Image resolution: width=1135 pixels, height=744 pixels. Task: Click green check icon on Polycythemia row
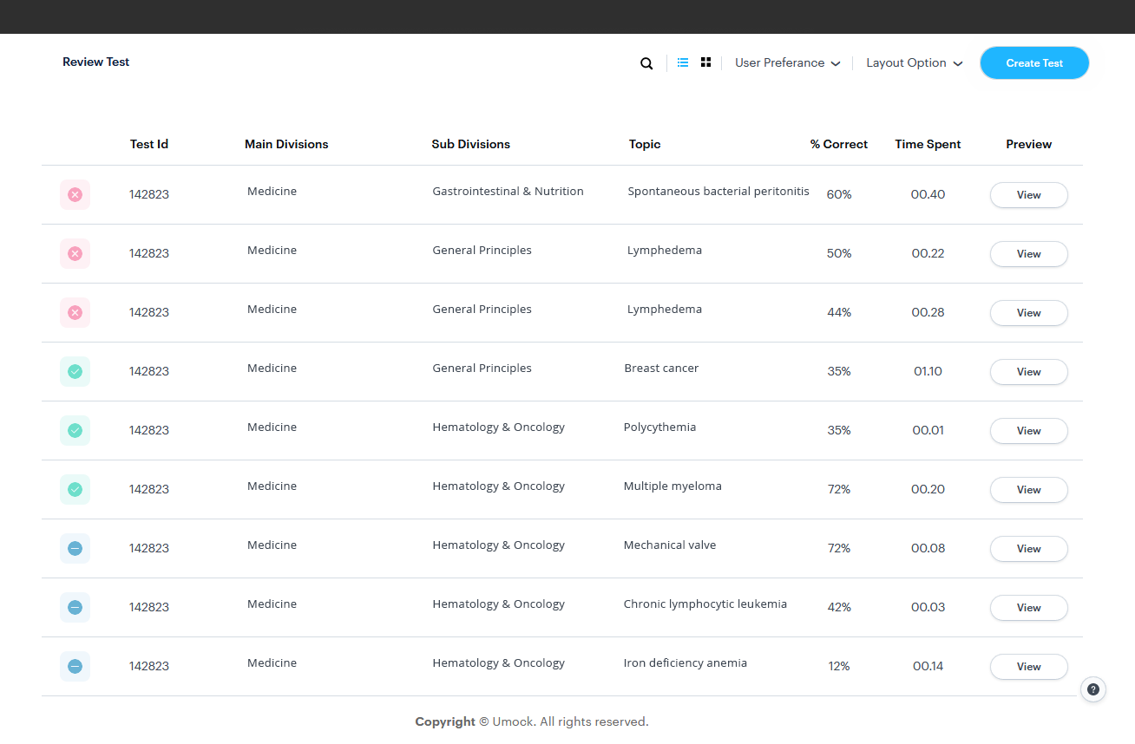[x=75, y=430]
